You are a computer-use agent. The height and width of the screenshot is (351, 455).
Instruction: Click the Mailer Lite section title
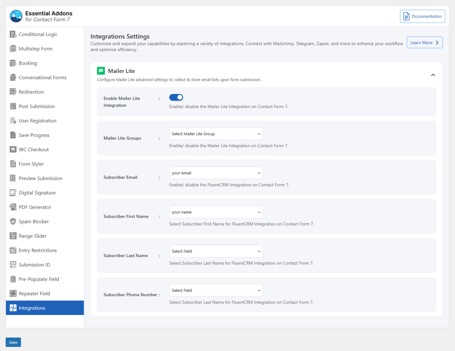coord(121,71)
